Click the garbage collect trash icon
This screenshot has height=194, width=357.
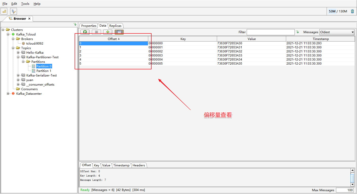352,11
